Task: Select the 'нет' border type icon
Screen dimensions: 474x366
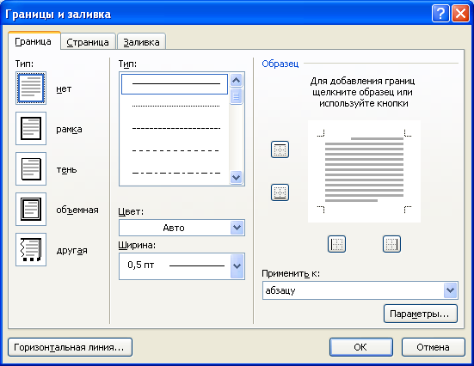Action: pos(31,88)
